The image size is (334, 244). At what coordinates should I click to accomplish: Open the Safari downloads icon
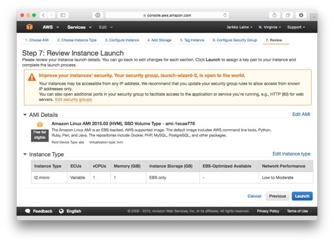301,15
